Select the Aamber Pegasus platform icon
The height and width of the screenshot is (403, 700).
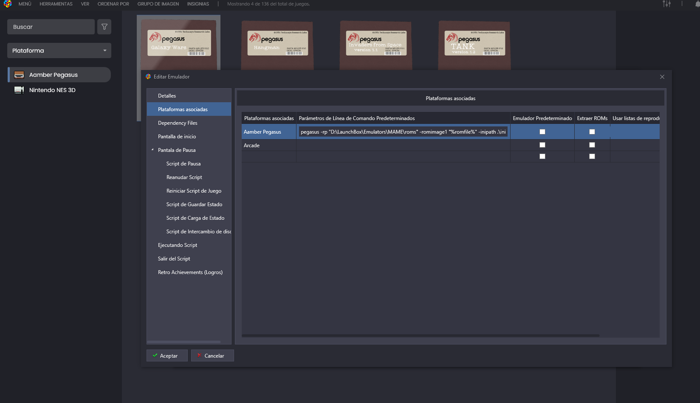tap(19, 75)
